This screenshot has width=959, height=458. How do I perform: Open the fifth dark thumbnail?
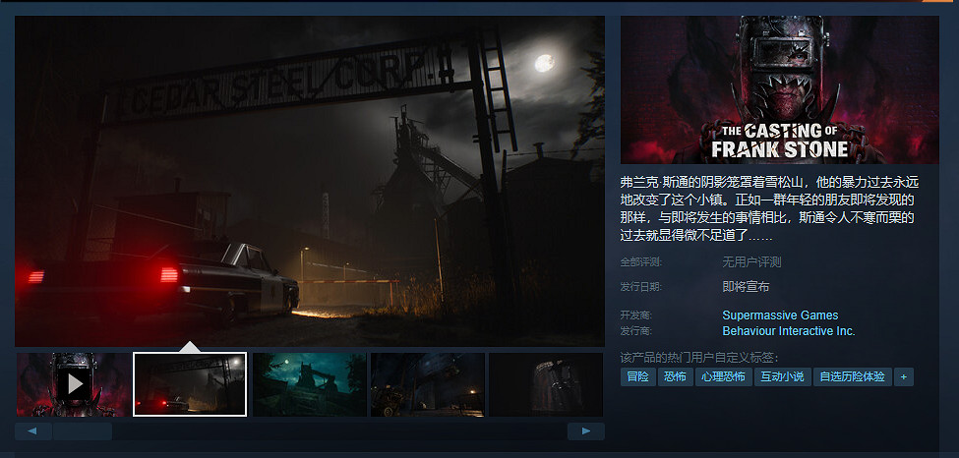tap(546, 384)
